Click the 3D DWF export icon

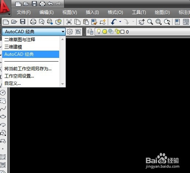click(58, 22)
